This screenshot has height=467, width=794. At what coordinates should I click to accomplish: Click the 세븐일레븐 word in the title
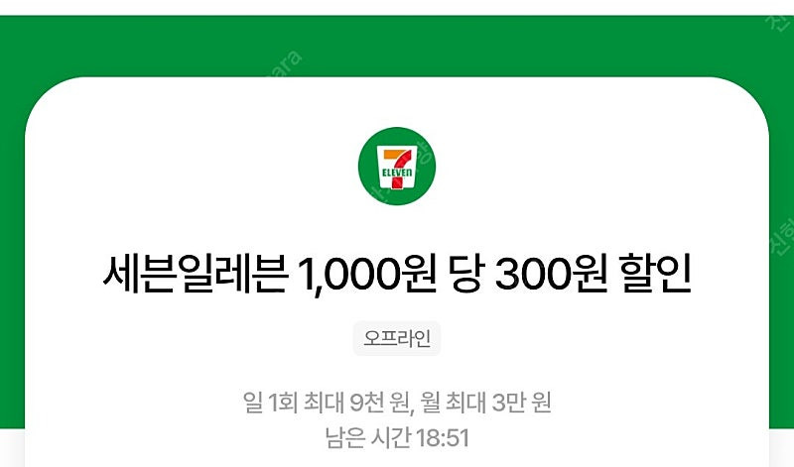pyautogui.click(x=196, y=275)
